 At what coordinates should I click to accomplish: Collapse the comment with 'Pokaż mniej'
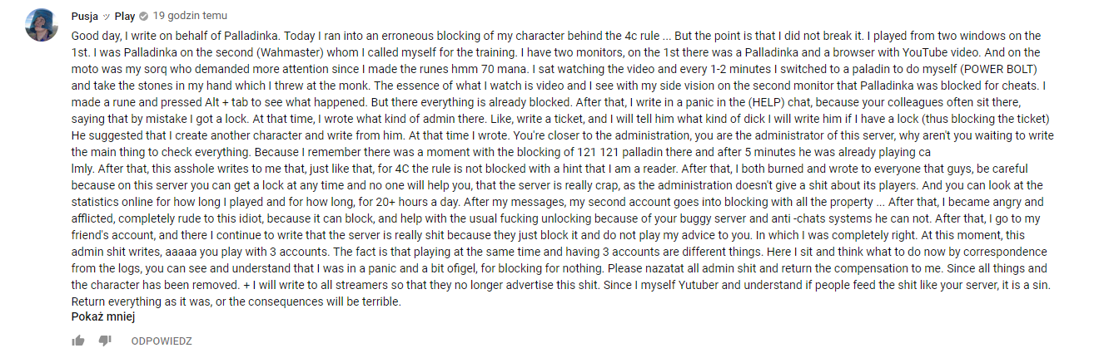103,316
